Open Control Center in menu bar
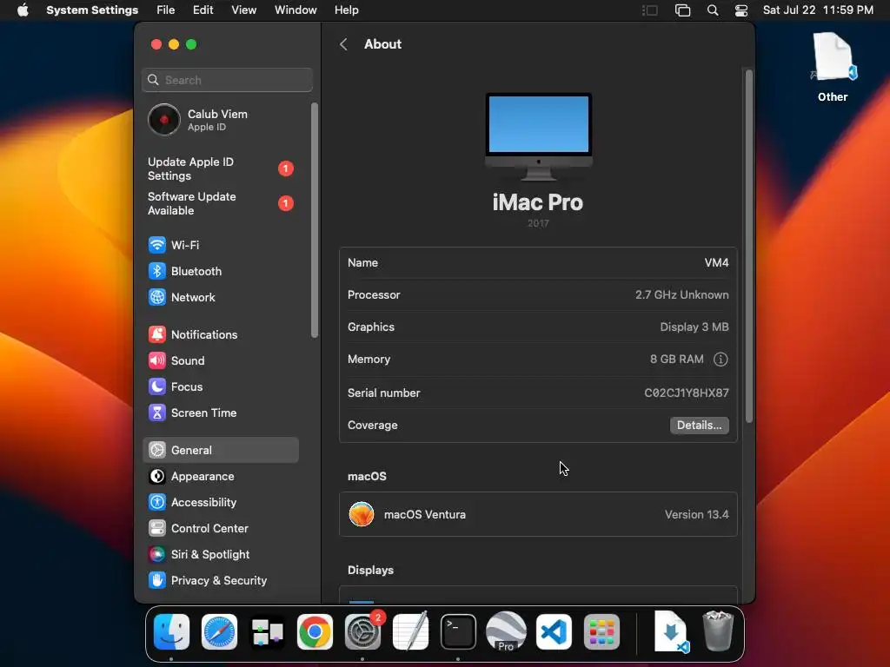890x667 pixels. pos(741,10)
